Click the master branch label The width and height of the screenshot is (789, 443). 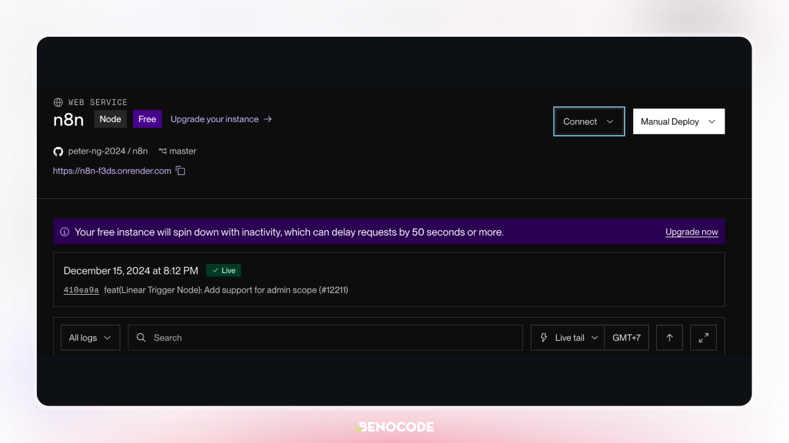tap(183, 151)
